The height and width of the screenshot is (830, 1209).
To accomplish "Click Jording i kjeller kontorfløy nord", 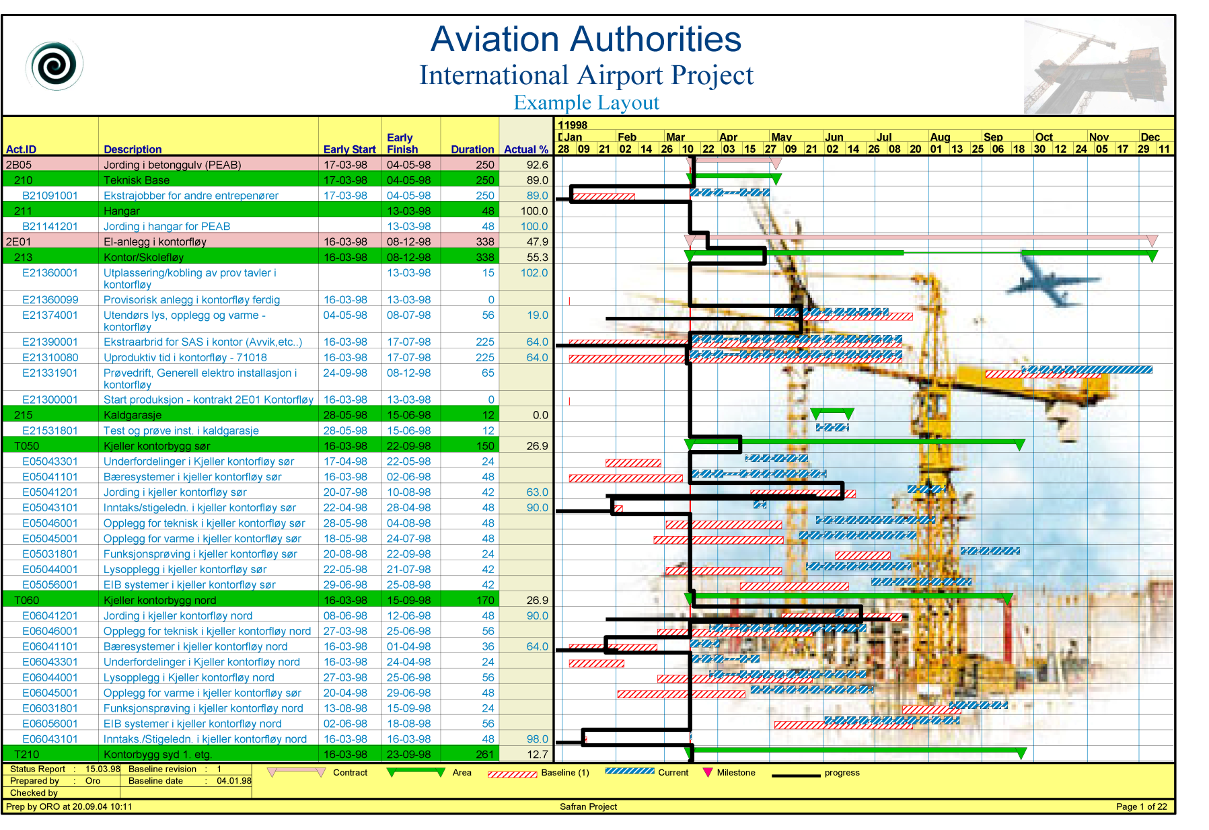I will point(178,616).
